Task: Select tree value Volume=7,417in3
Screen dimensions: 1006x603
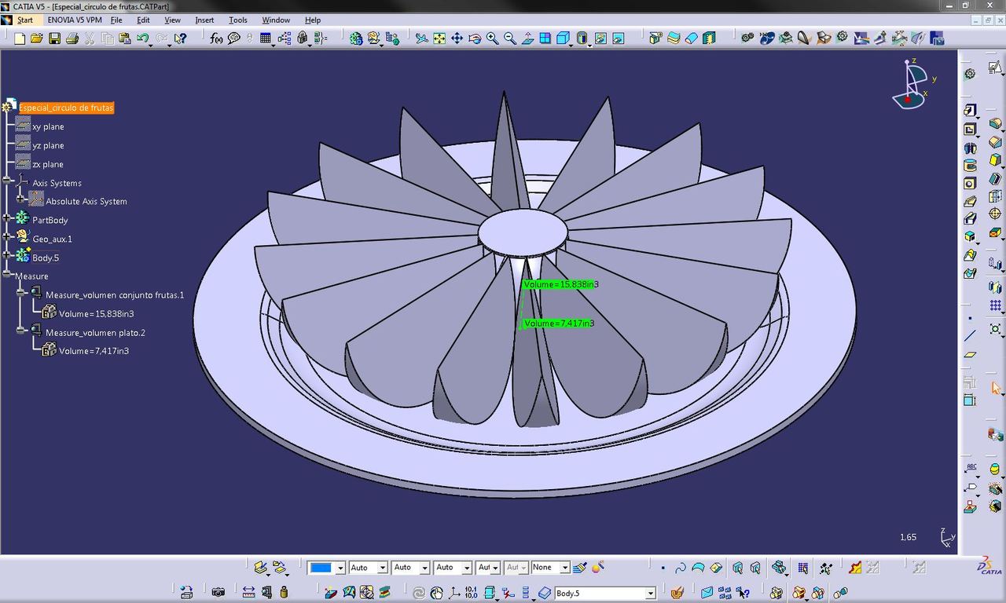Action: point(94,351)
